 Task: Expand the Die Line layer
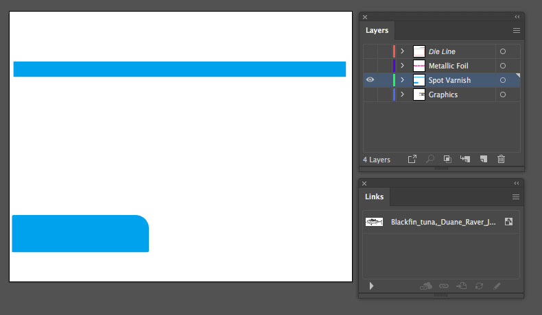click(402, 51)
